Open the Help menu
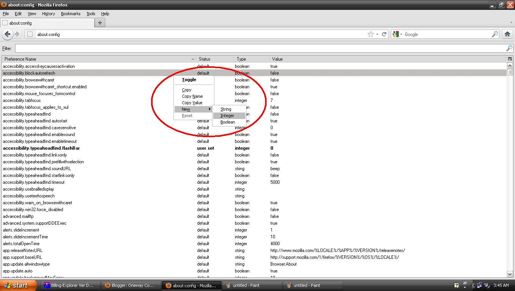This screenshot has height=291, width=515. (x=105, y=14)
